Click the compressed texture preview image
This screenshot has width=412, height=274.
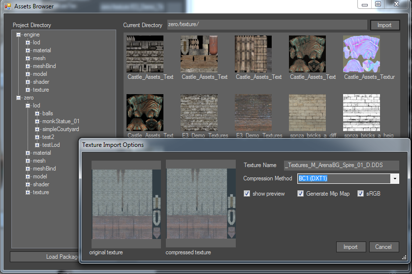coord(201,204)
